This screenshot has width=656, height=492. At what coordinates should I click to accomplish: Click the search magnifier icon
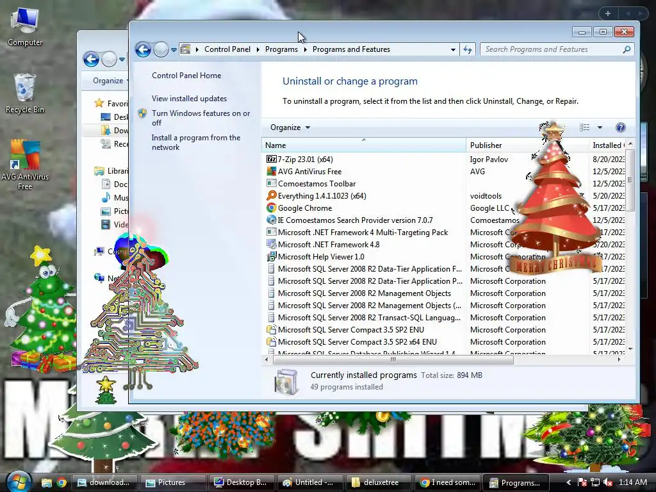627,49
